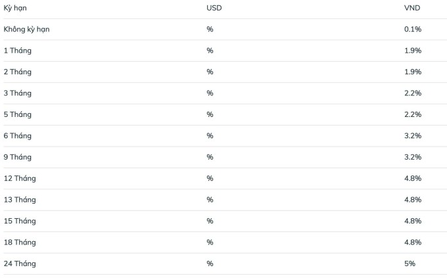The image size is (447, 278).
Task: Click the USD cell for 13 Tháng
Action: (210, 200)
